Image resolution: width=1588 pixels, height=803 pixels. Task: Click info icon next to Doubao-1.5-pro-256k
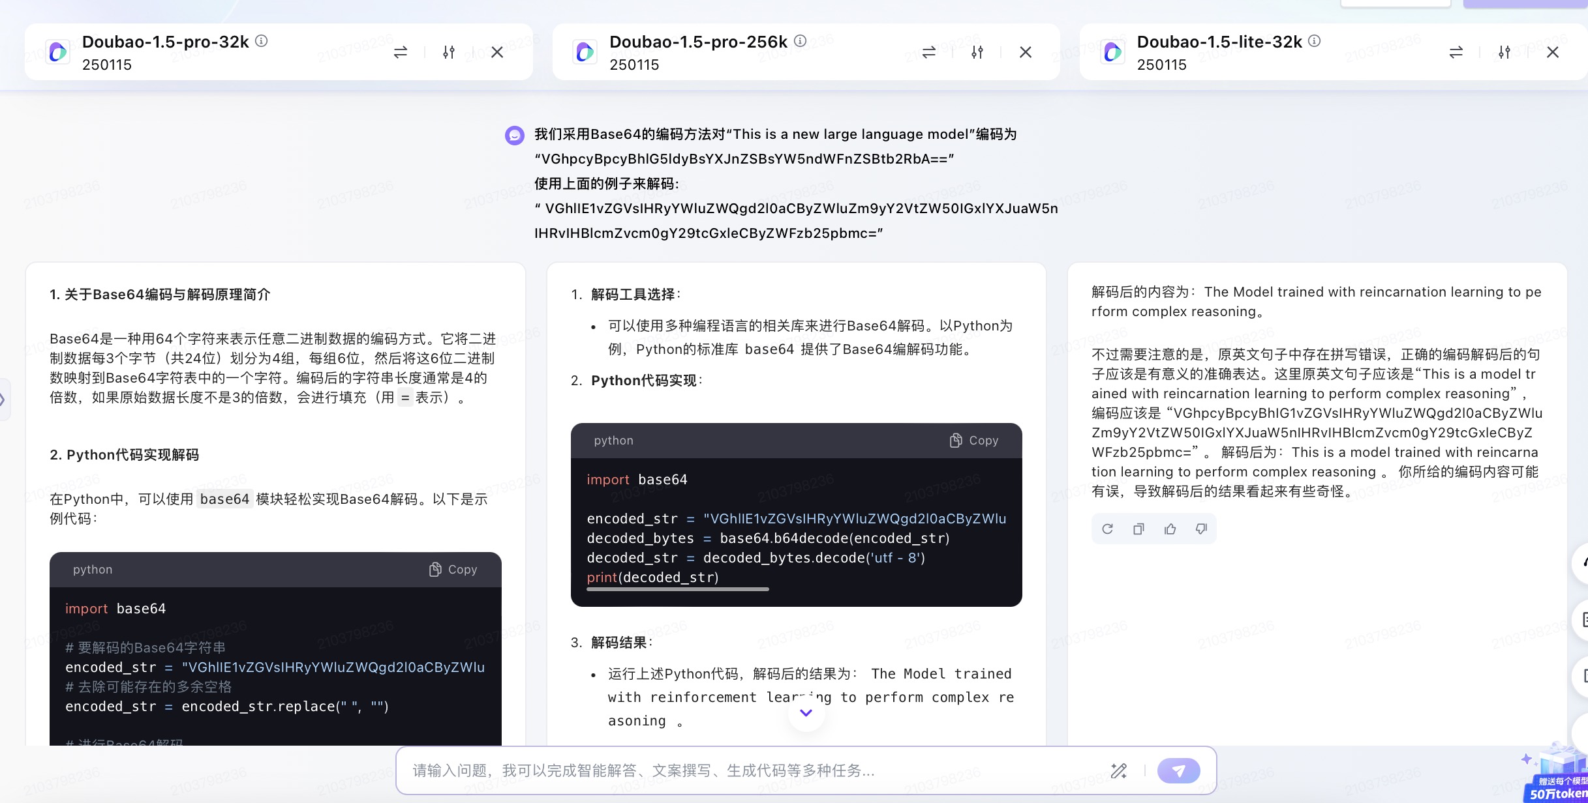point(801,41)
